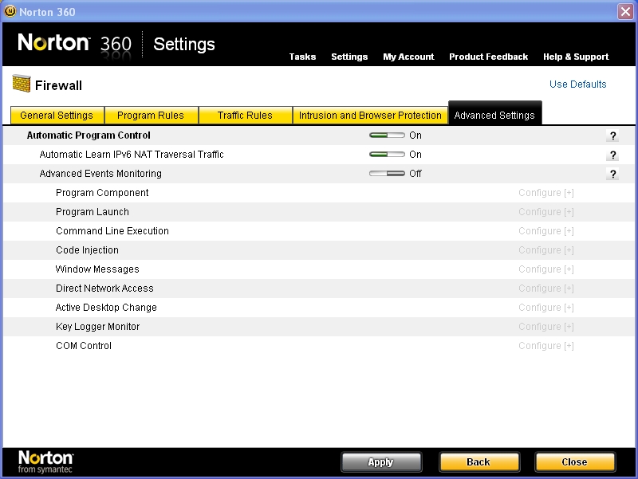Select the Traffic Rules tab
The height and width of the screenshot is (479, 638).
[x=245, y=116]
